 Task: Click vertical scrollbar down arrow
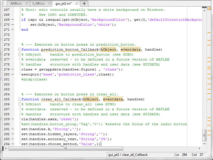[x=204, y=144]
